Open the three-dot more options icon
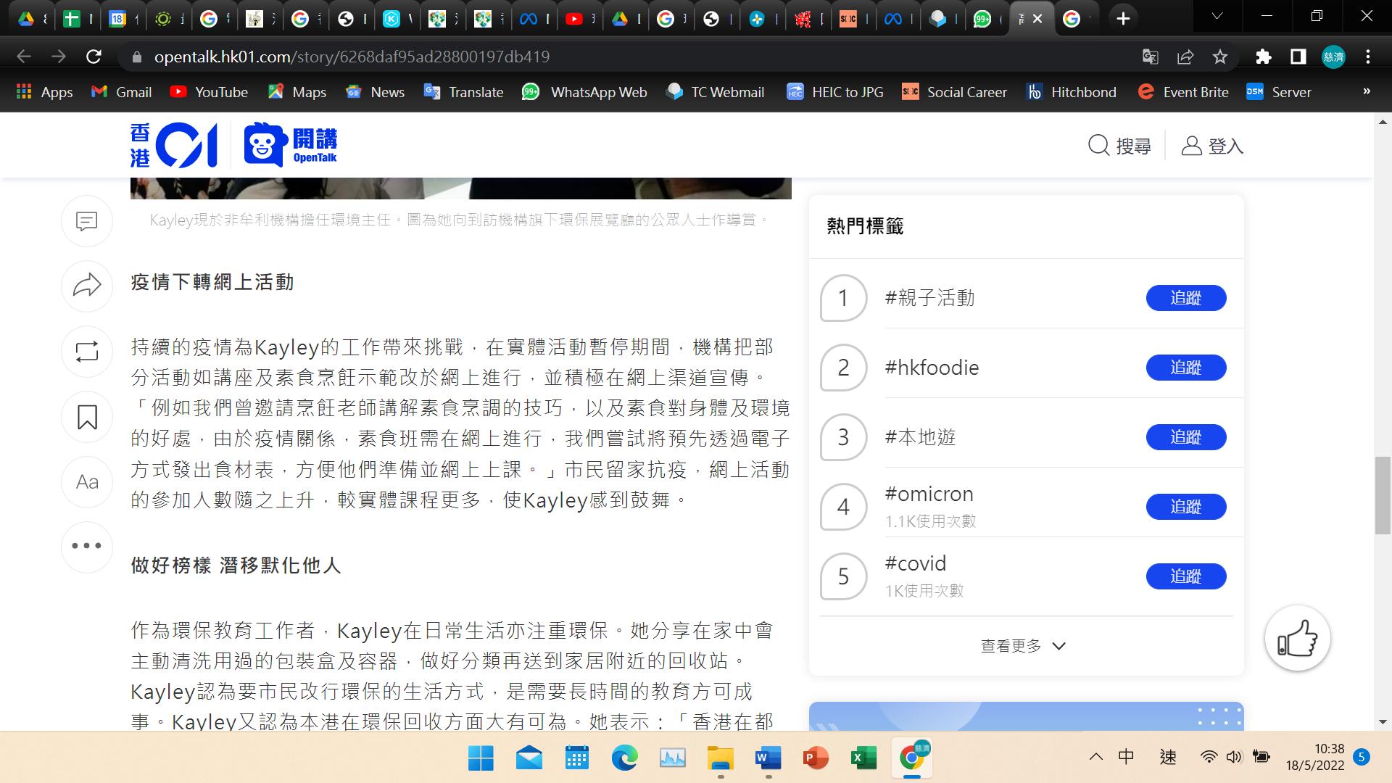The image size is (1392, 783). tap(87, 547)
